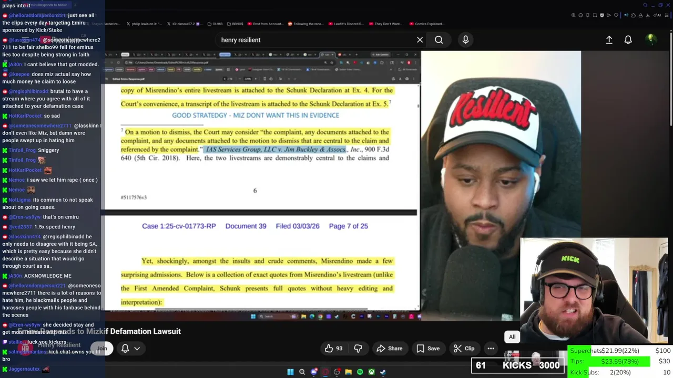This screenshot has width=673, height=378.
Task: Open Xbox app from the taskbar
Action: pos(371,372)
